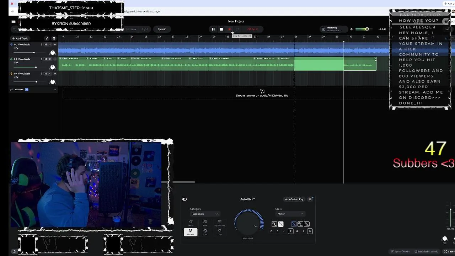455x256 pixels.
Task: Open the automation curve tool icon
Action: click(47, 38)
